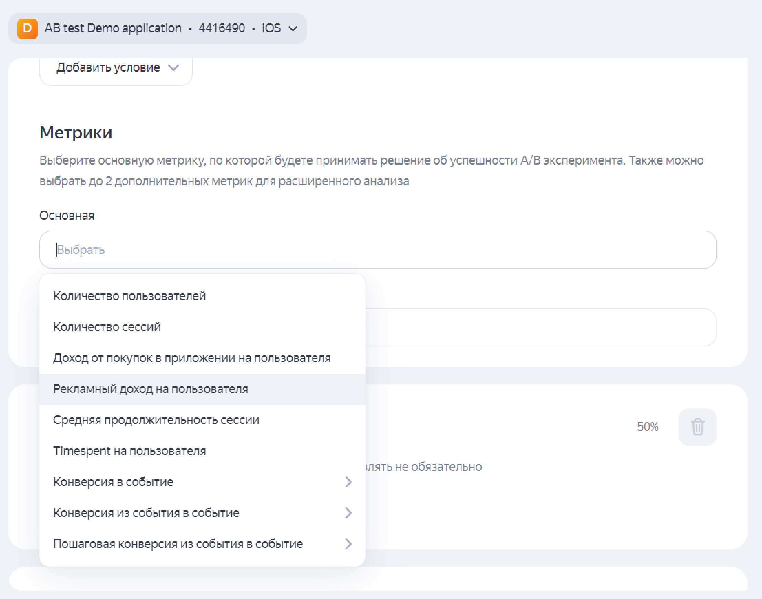Expand Конверсия в событие submenu
Image resolution: width=762 pixels, height=599 pixels.
(x=113, y=482)
